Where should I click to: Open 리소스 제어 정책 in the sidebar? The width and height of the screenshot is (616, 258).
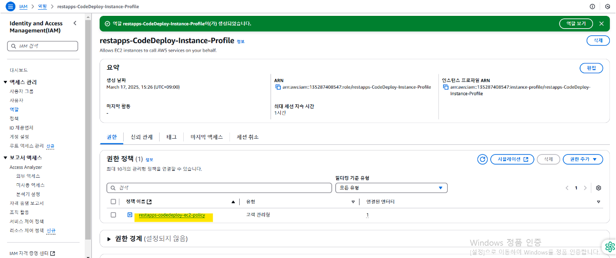[27, 230]
